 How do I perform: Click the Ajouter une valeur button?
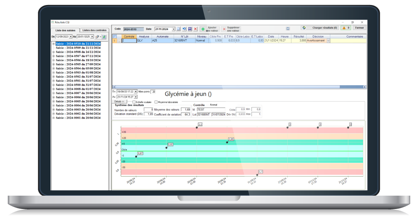pos(209,29)
